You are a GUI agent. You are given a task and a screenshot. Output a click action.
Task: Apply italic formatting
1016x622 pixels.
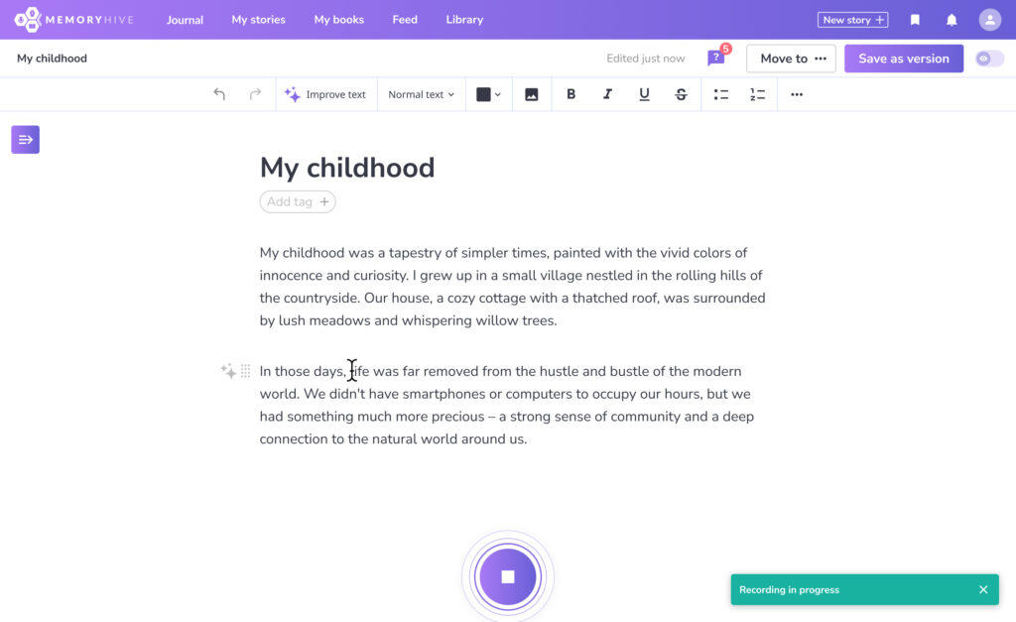[607, 94]
